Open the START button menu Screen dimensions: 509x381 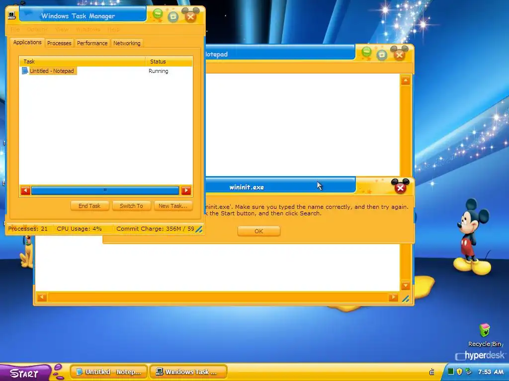(x=24, y=373)
